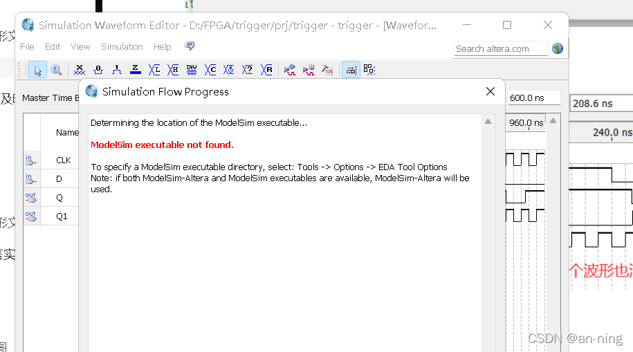Focus the Search altera.com field
633x352 pixels.
(501, 49)
